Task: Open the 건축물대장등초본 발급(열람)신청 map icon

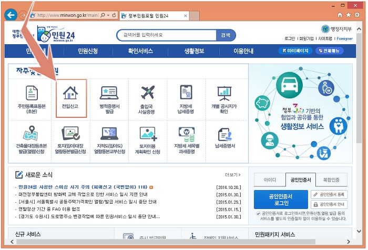Action: 30,133
